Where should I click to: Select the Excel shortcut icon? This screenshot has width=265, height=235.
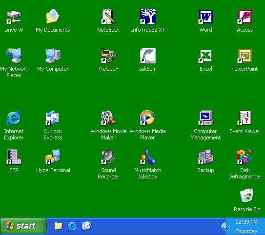(205, 56)
